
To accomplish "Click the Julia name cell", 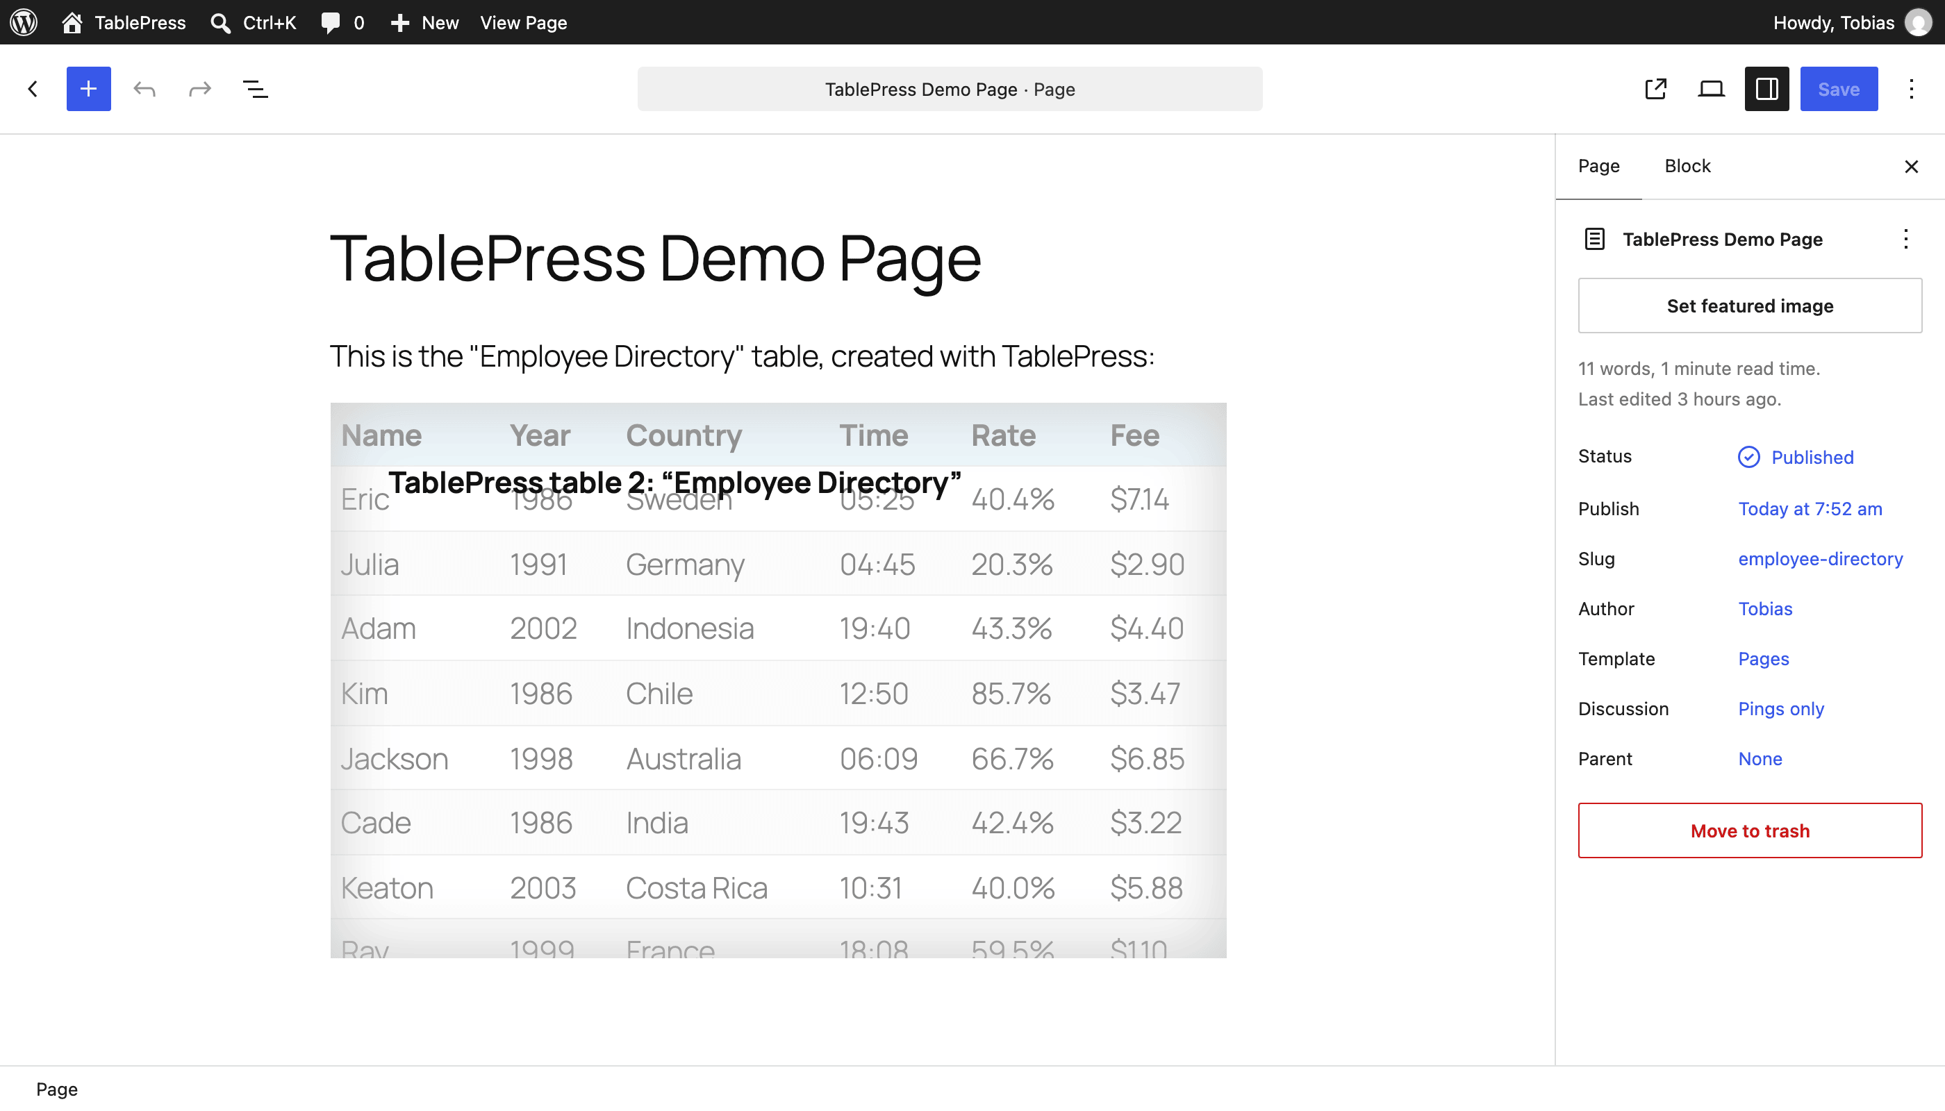I will [370, 564].
